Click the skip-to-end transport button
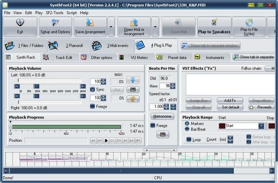 pos(138,141)
